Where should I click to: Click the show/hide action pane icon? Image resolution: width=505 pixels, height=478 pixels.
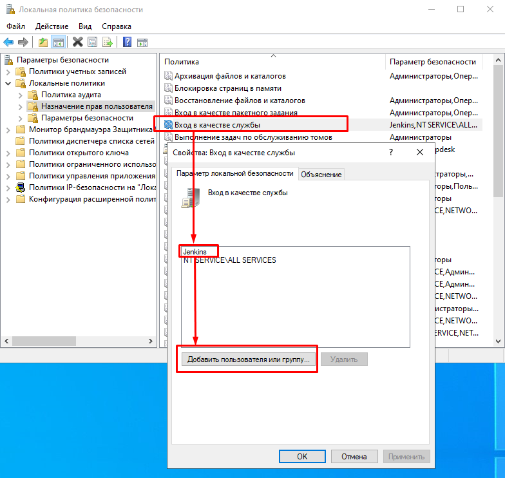tap(142, 42)
